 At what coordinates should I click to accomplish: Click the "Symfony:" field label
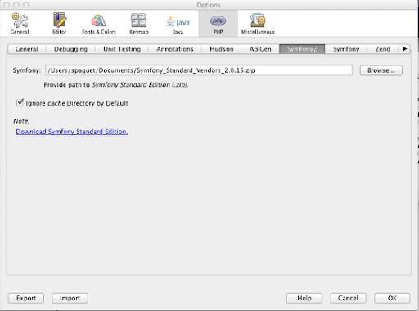27,70
